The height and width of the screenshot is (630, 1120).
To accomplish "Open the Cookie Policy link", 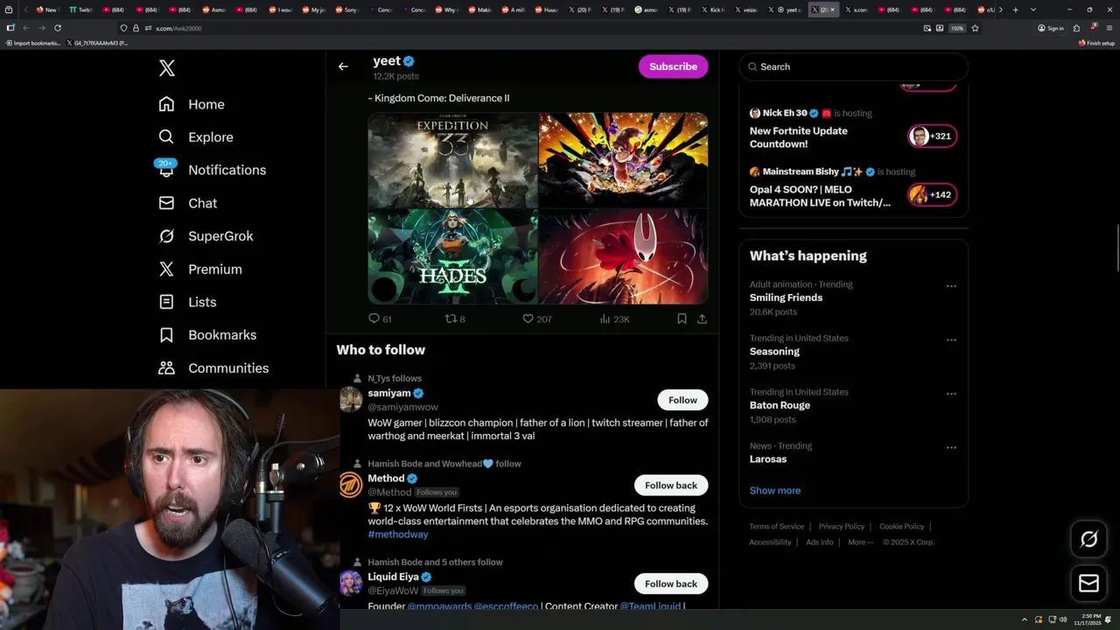I will coord(901,527).
